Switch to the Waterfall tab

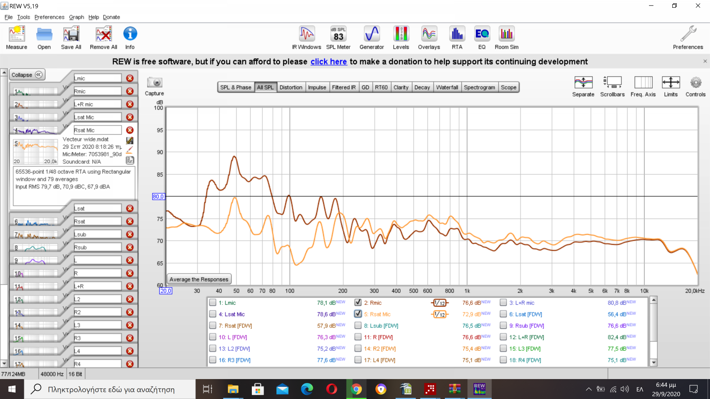click(447, 87)
